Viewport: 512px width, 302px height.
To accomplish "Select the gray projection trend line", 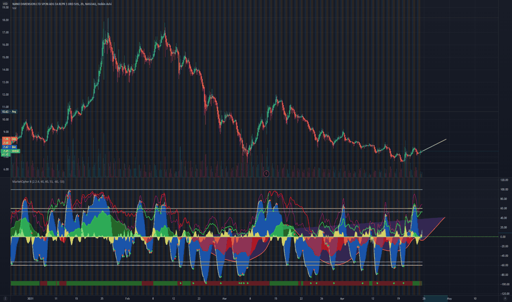I will (x=434, y=146).
